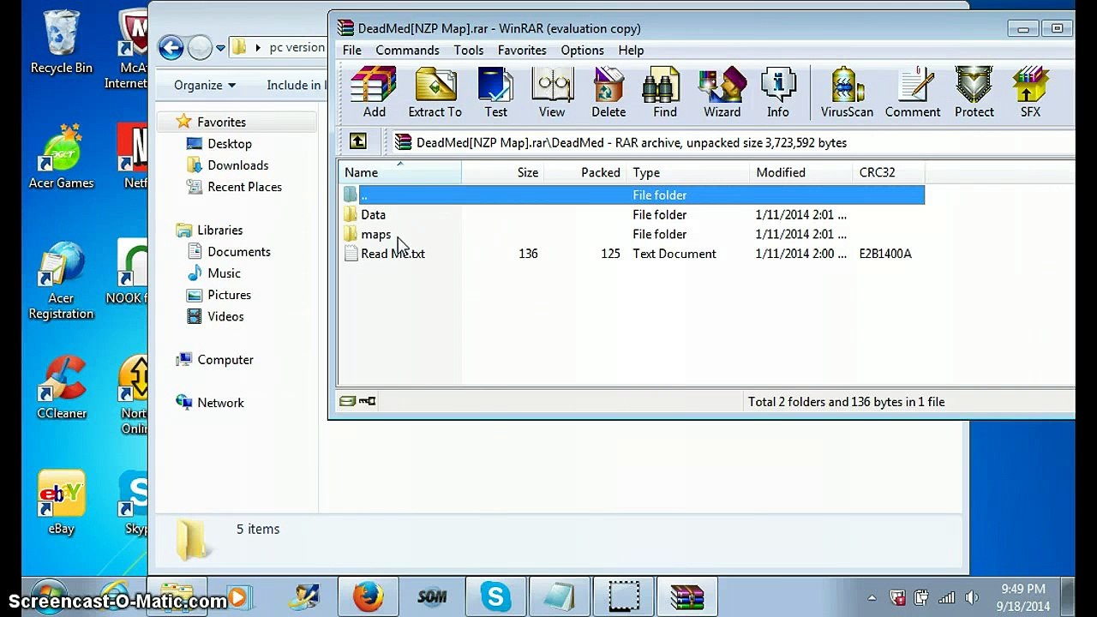Open Downloads in Explorer Favorites
The image size is (1097, 617).
[x=237, y=165]
